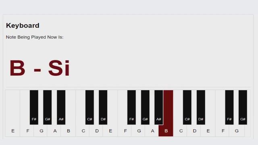Screen dimensions: 258x145
Task: Play the second F# black key
Action: (131, 107)
